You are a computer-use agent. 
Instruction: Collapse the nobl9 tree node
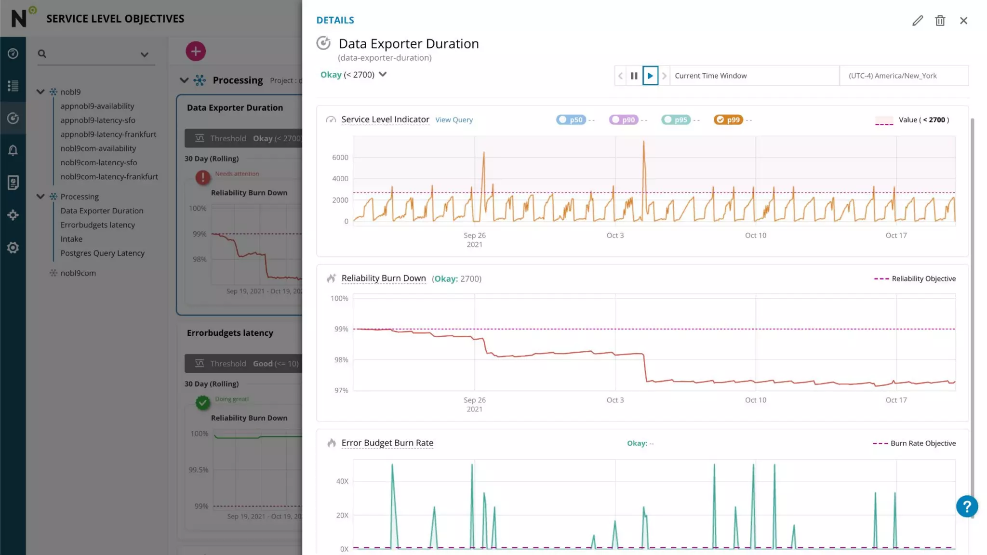click(40, 92)
